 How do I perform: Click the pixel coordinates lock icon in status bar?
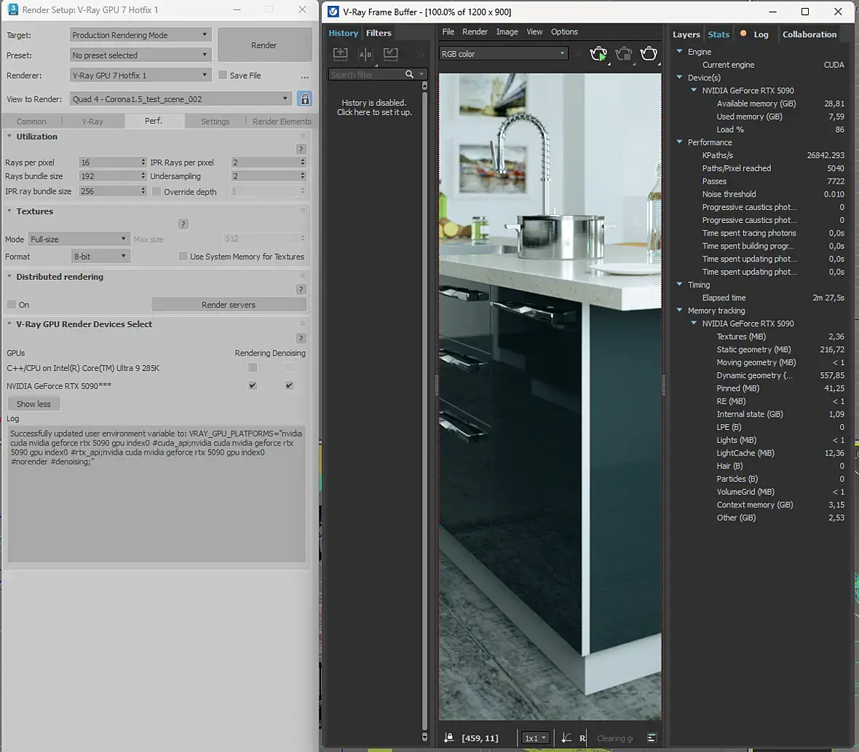point(449,738)
